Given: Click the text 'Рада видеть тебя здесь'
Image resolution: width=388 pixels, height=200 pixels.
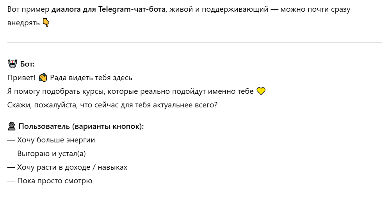Looking at the screenshot, I should [x=91, y=78].
